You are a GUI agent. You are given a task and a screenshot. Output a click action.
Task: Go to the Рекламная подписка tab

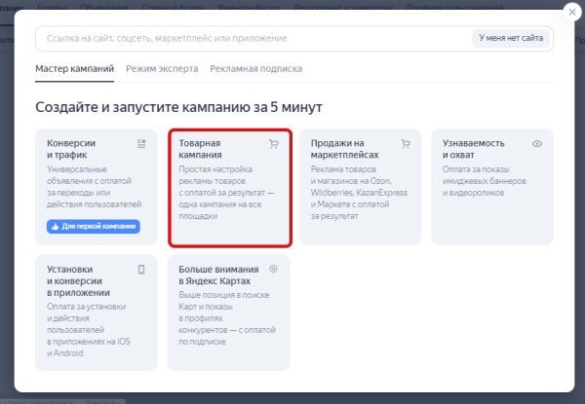[x=255, y=69]
